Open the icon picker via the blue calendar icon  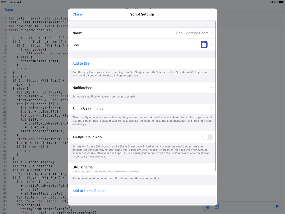[x=204, y=45]
